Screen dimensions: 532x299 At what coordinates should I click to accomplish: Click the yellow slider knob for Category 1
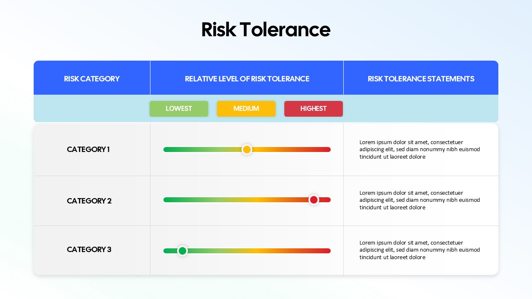coord(247,149)
